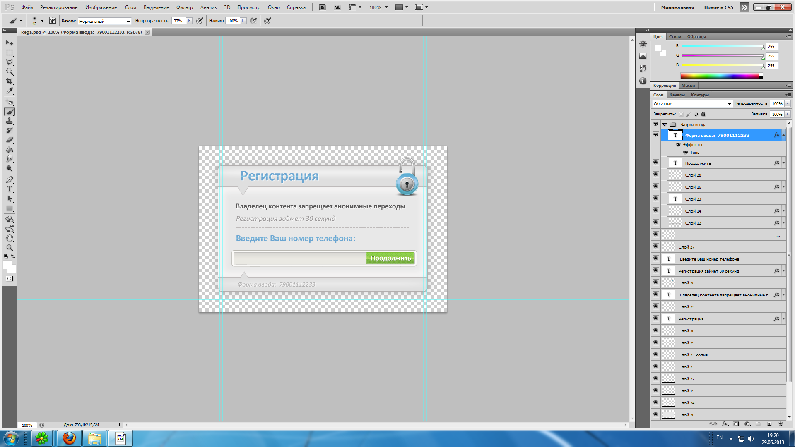Launch Adobe Bridge with Br icon

[323, 7]
